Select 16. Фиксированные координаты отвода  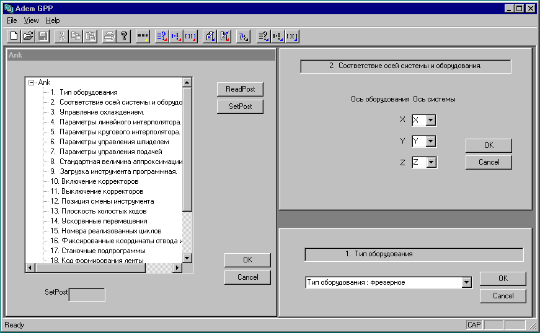point(116,241)
